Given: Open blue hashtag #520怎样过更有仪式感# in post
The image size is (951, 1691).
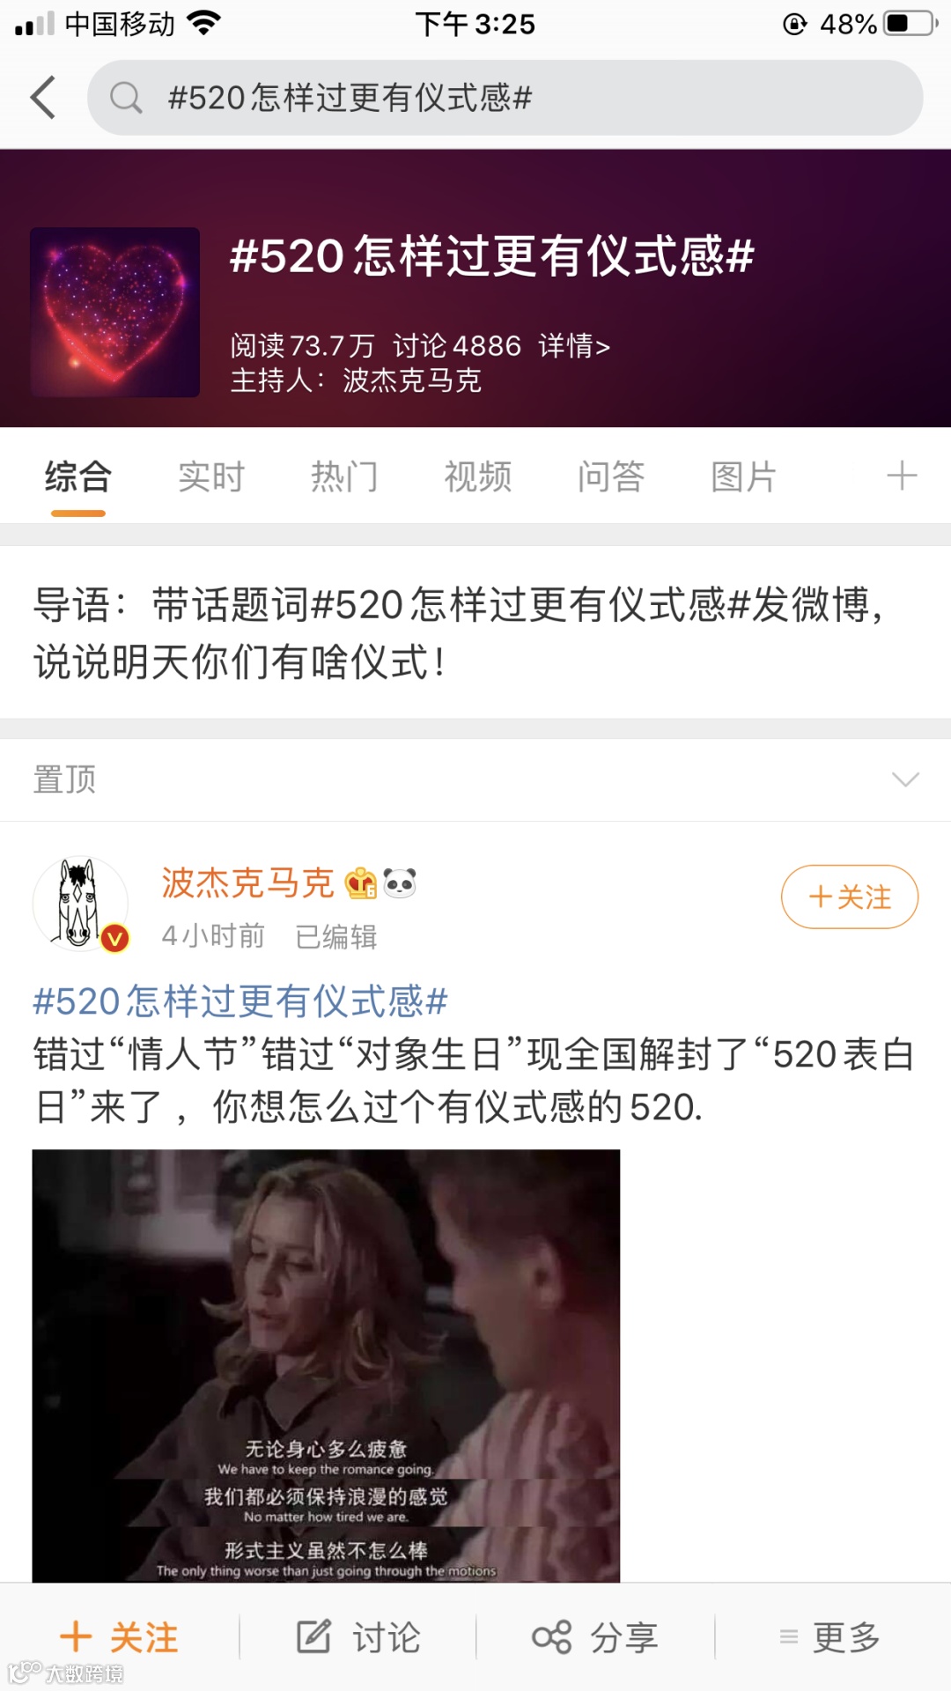Looking at the screenshot, I should pos(240,1001).
